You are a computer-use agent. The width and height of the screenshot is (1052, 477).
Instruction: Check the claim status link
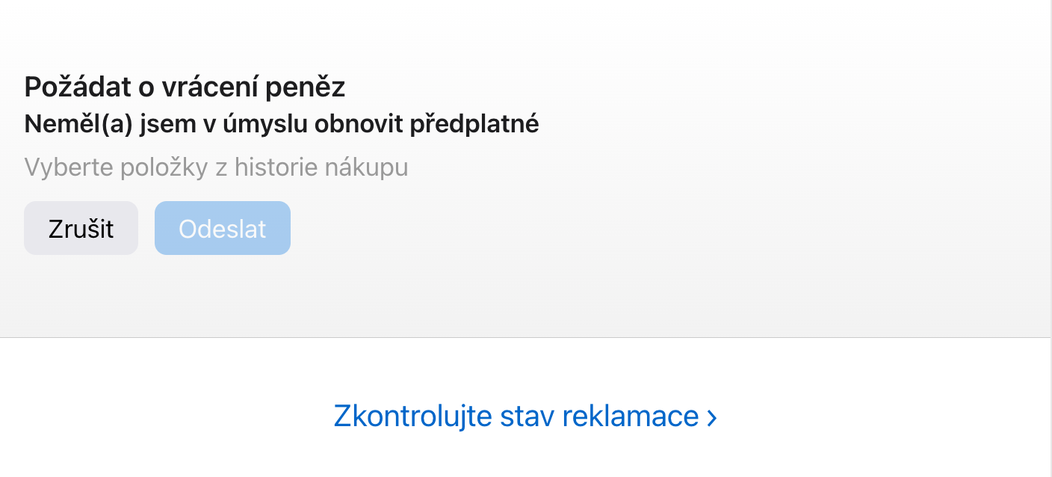coord(516,416)
